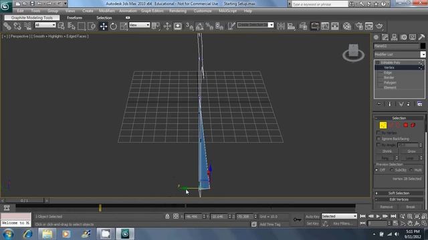Open the Modify panel tab icon
Image resolution: width=428 pixels, height=240 pixels.
coord(385,37)
